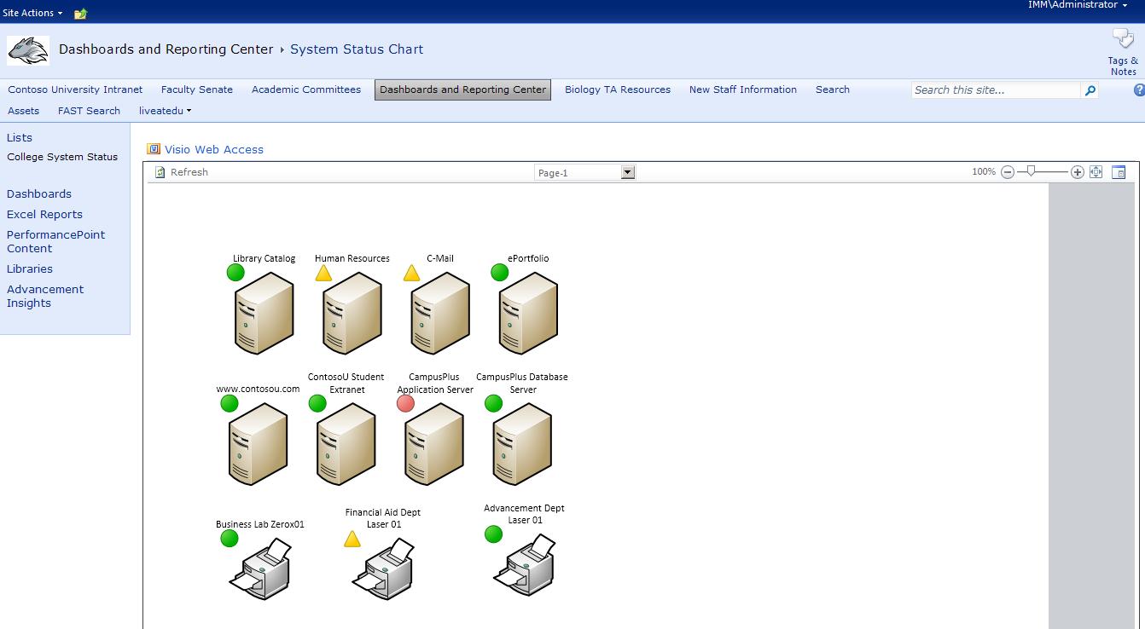Open the College System Status list
The image size is (1145, 629).
tap(62, 157)
